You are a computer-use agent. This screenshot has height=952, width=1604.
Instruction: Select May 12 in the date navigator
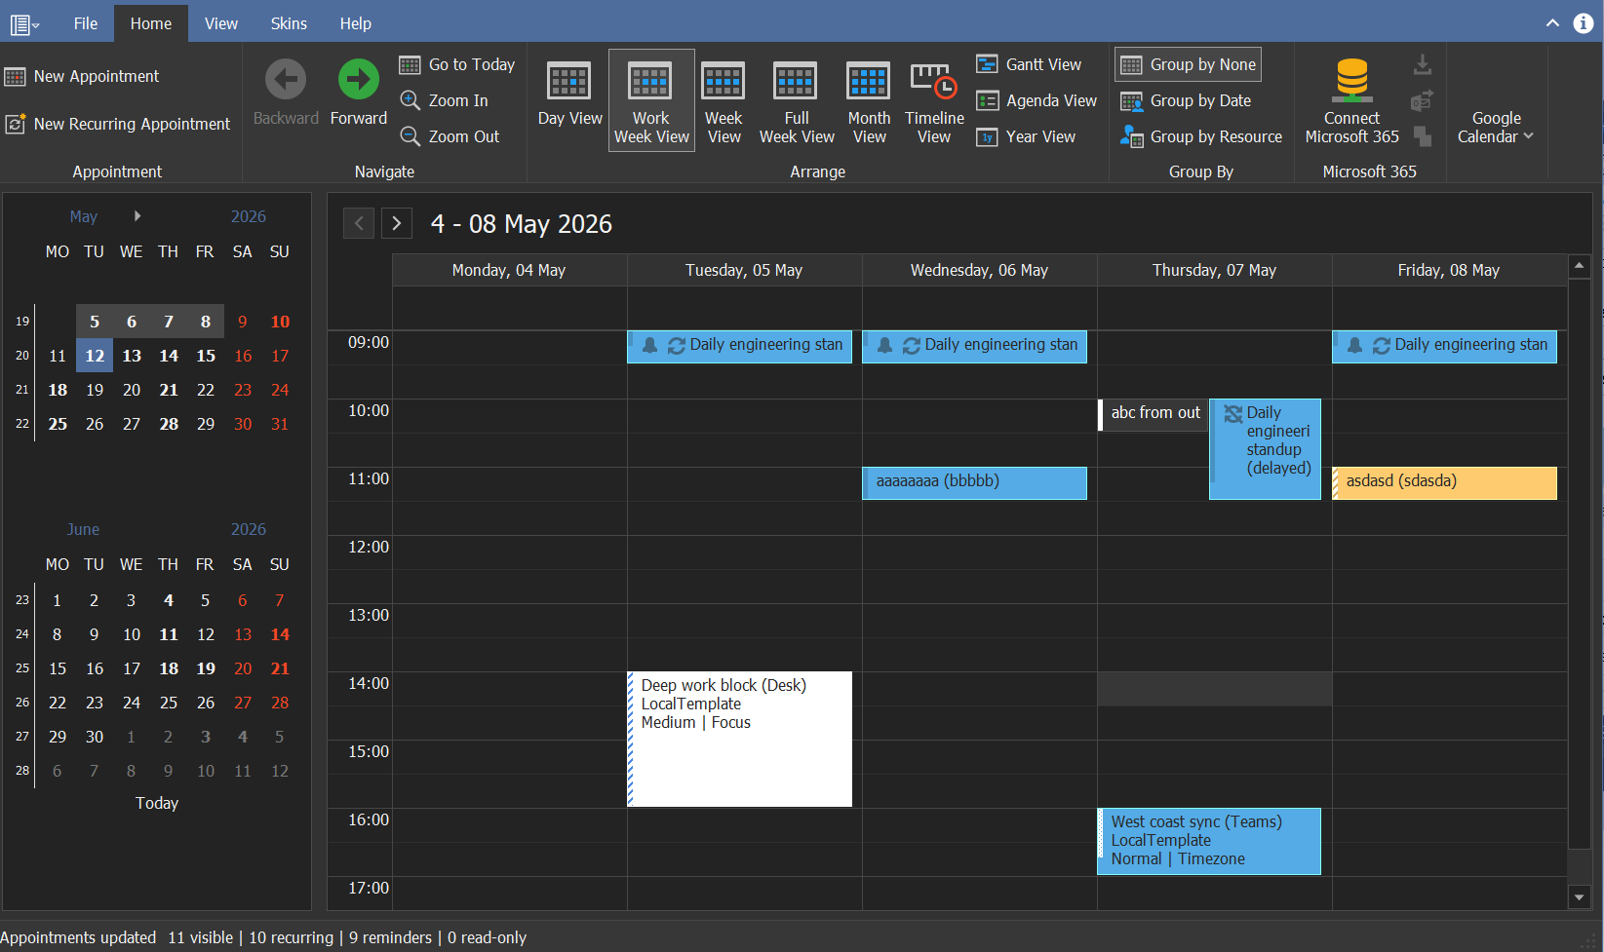[95, 356]
